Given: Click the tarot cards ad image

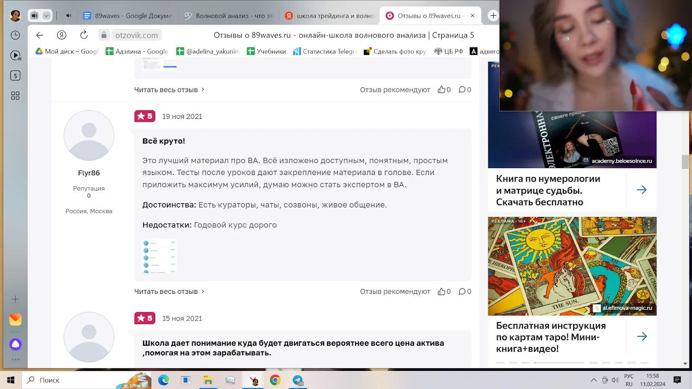Looking at the screenshot, I should pyautogui.click(x=572, y=266).
